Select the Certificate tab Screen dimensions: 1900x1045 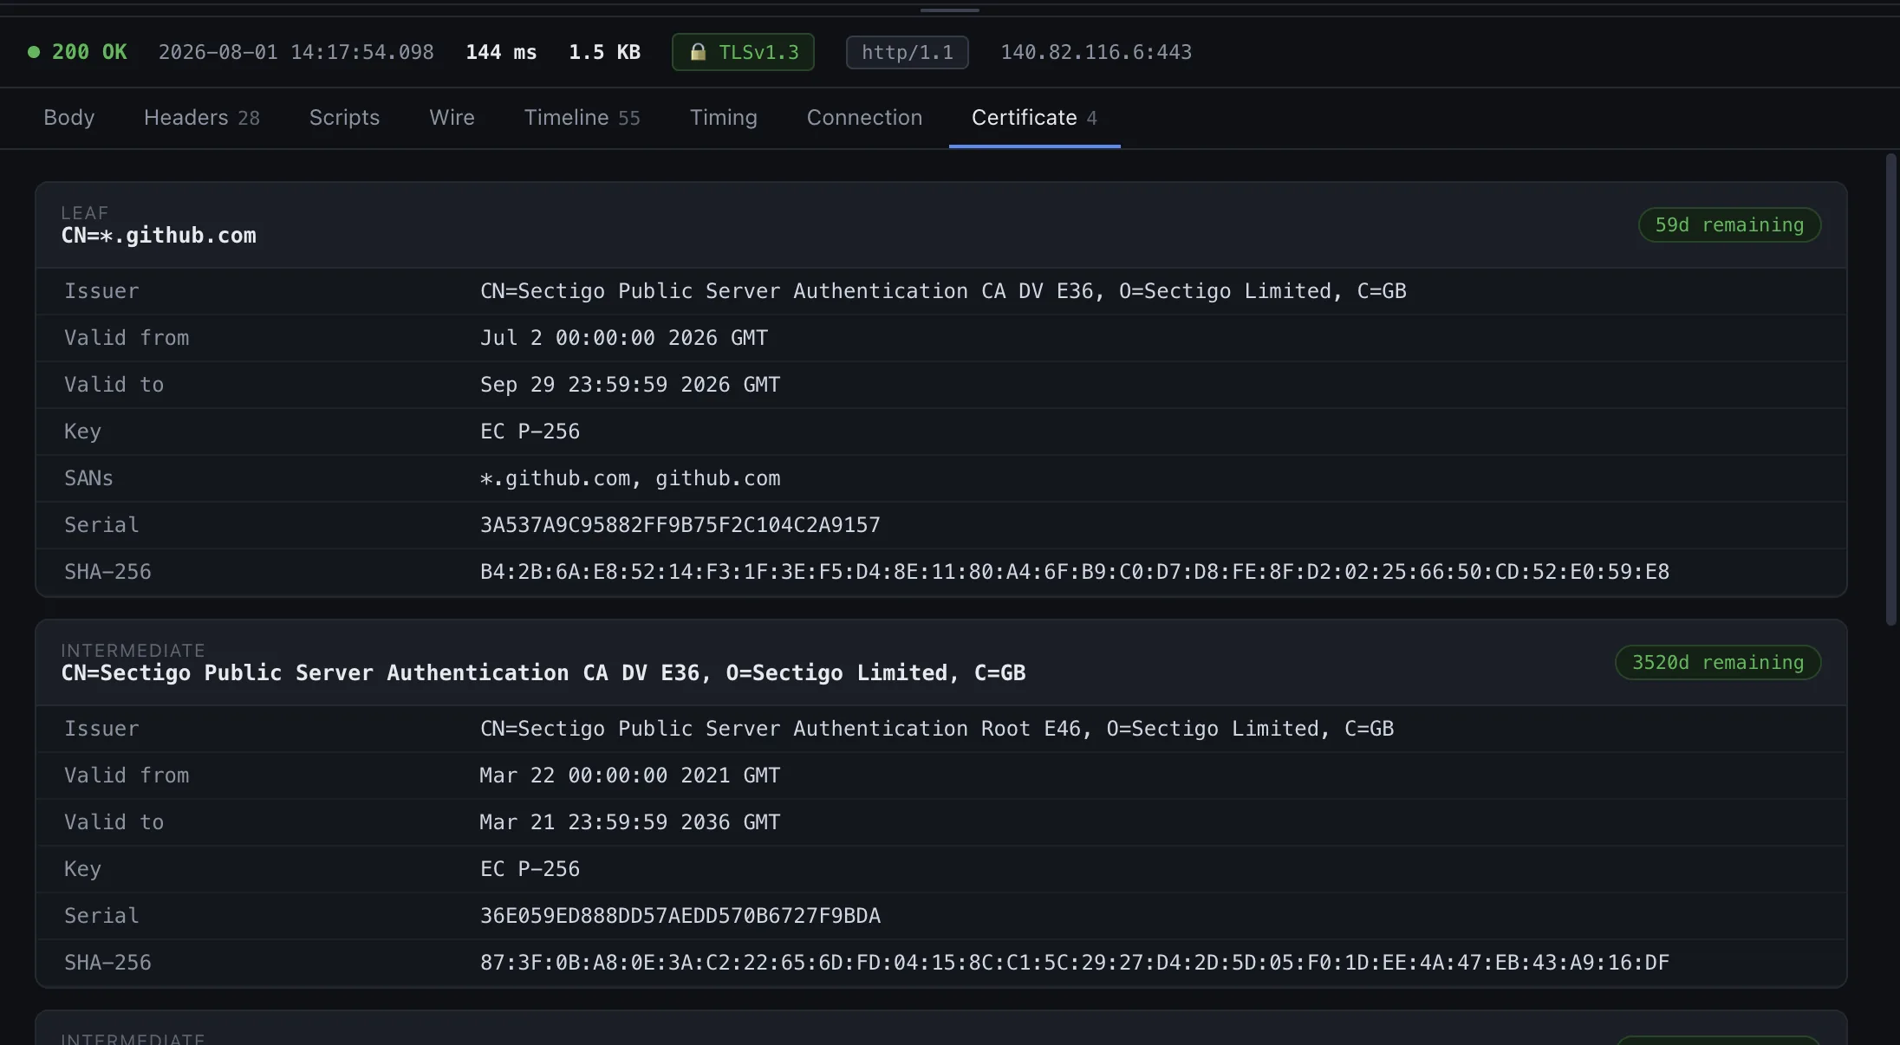click(1034, 118)
